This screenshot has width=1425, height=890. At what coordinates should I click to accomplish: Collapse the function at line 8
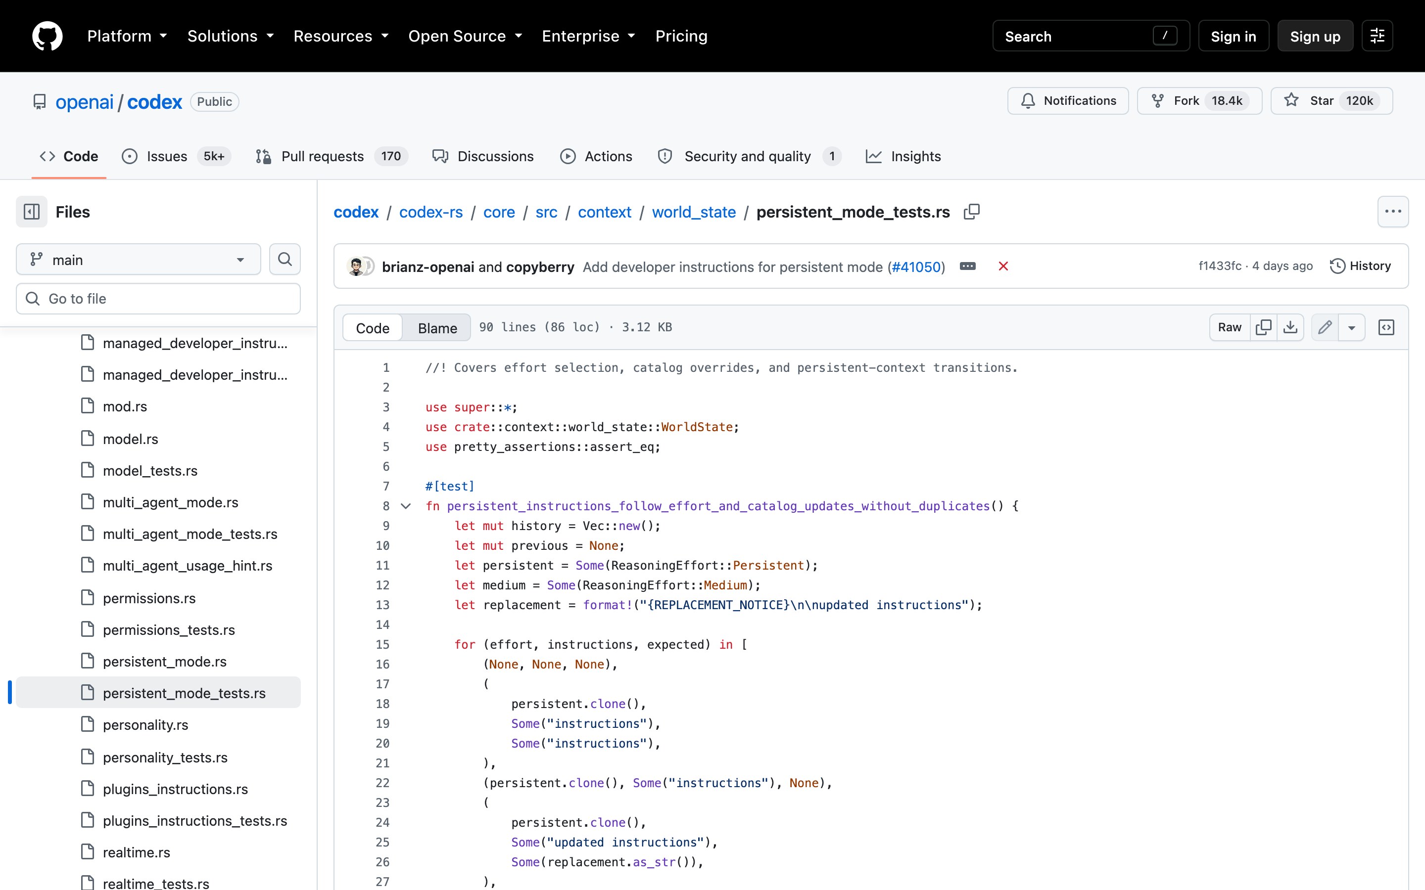(406, 506)
